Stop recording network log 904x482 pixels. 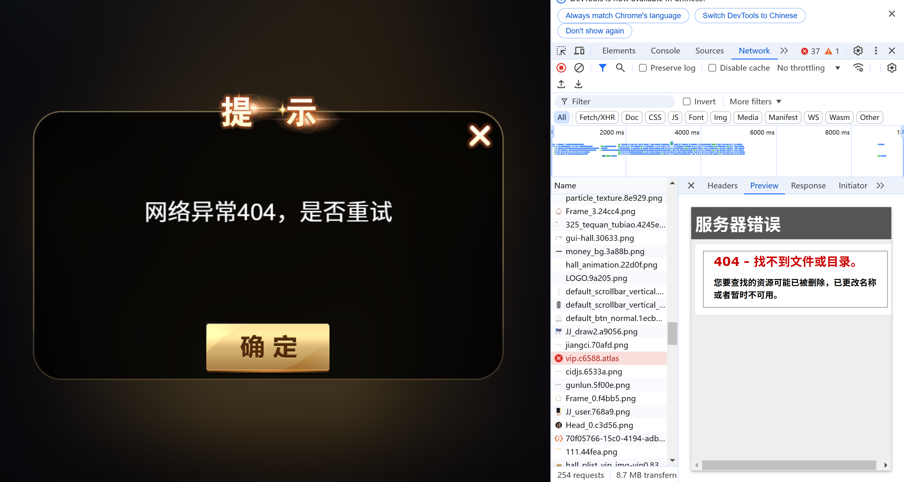(561, 68)
